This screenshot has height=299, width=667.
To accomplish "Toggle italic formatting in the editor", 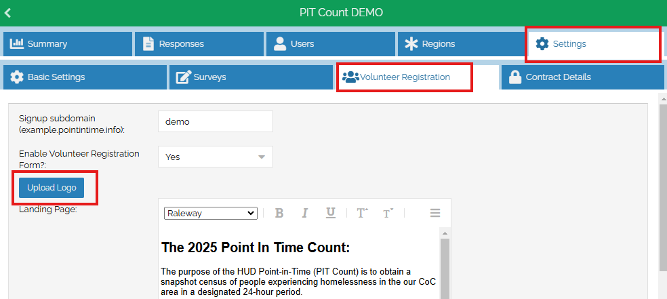I will pyautogui.click(x=304, y=213).
